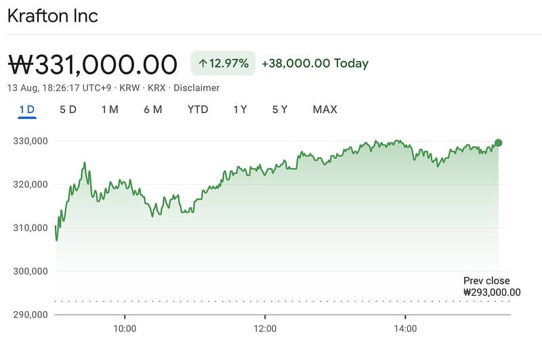Show the 6 M chart range
This screenshot has height=341, width=542.
pos(153,110)
